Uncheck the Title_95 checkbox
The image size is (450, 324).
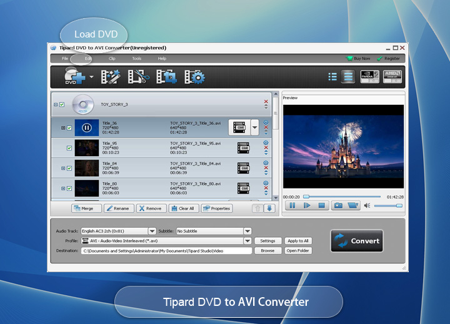pyautogui.click(x=69, y=148)
